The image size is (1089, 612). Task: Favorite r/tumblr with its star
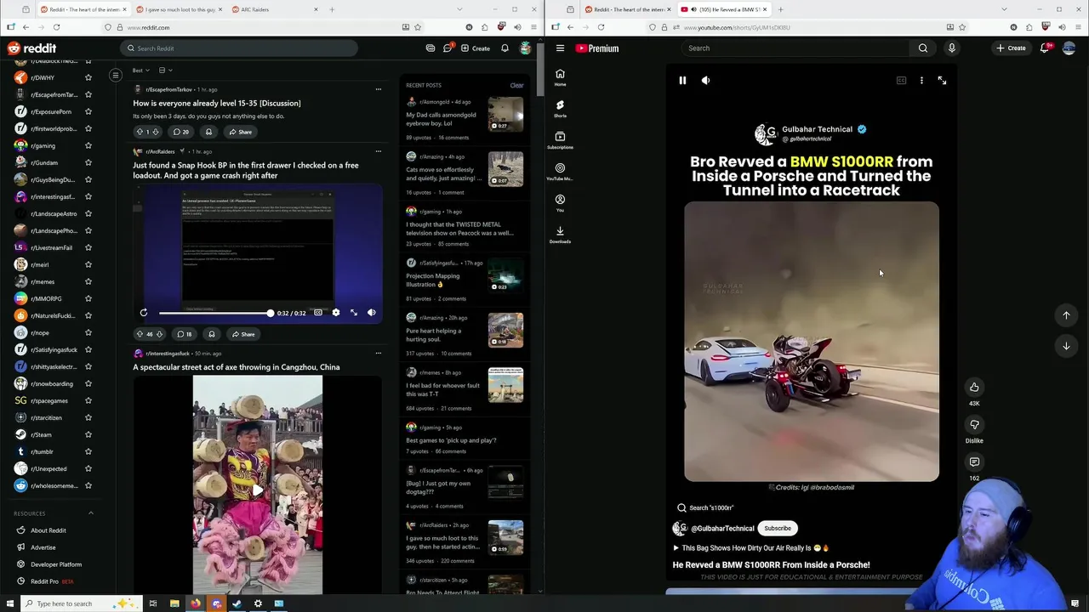(x=88, y=451)
